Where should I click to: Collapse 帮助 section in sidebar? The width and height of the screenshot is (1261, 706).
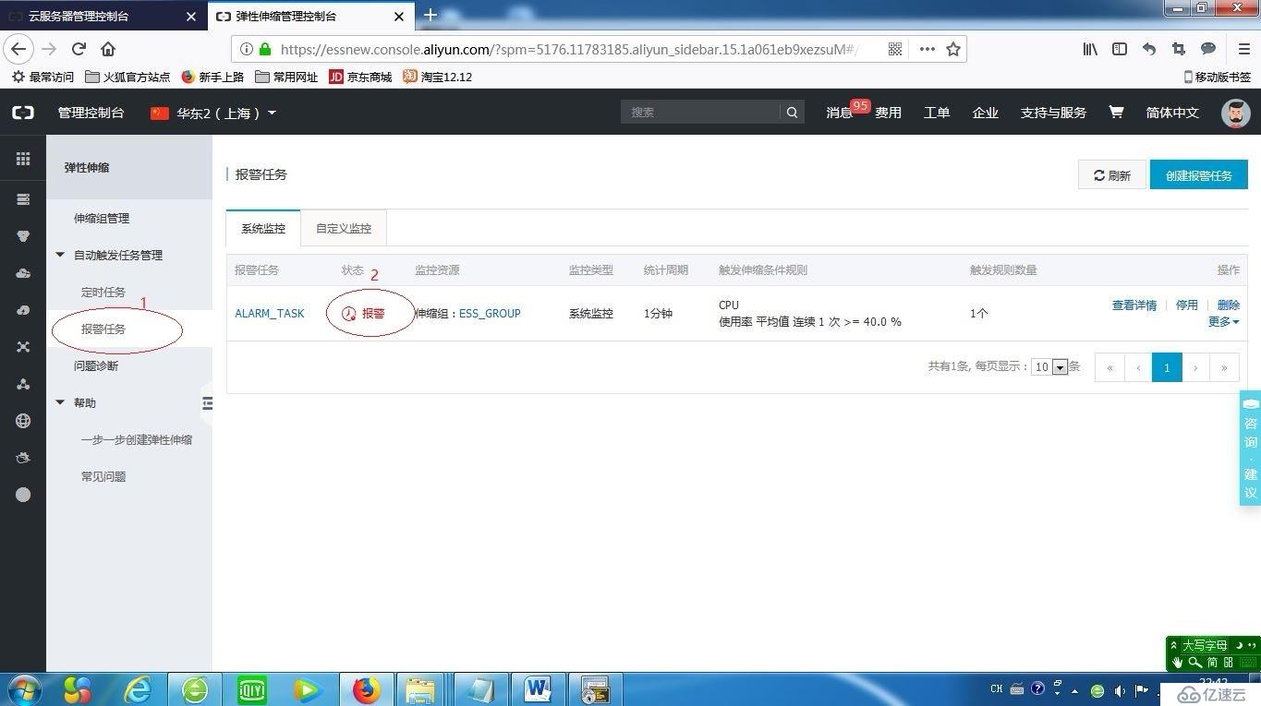point(61,402)
